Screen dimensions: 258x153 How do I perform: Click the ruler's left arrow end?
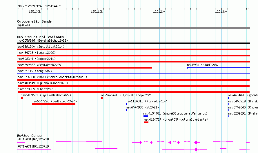click(18, 9)
